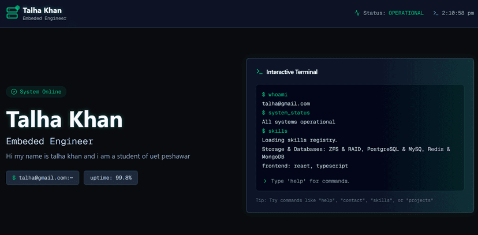Click the 2:10:58 pm clock
This screenshot has height=235, width=478.
pos(458,13)
